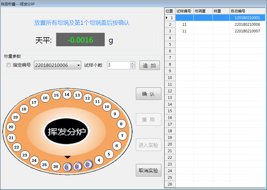Click the 试样编号 column header
The height and width of the screenshot is (190, 267).
coord(184,11)
